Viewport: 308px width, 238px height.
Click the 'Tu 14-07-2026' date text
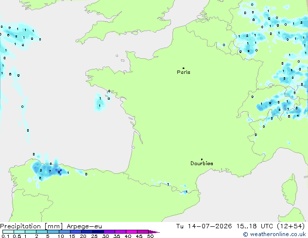[204, 226]
